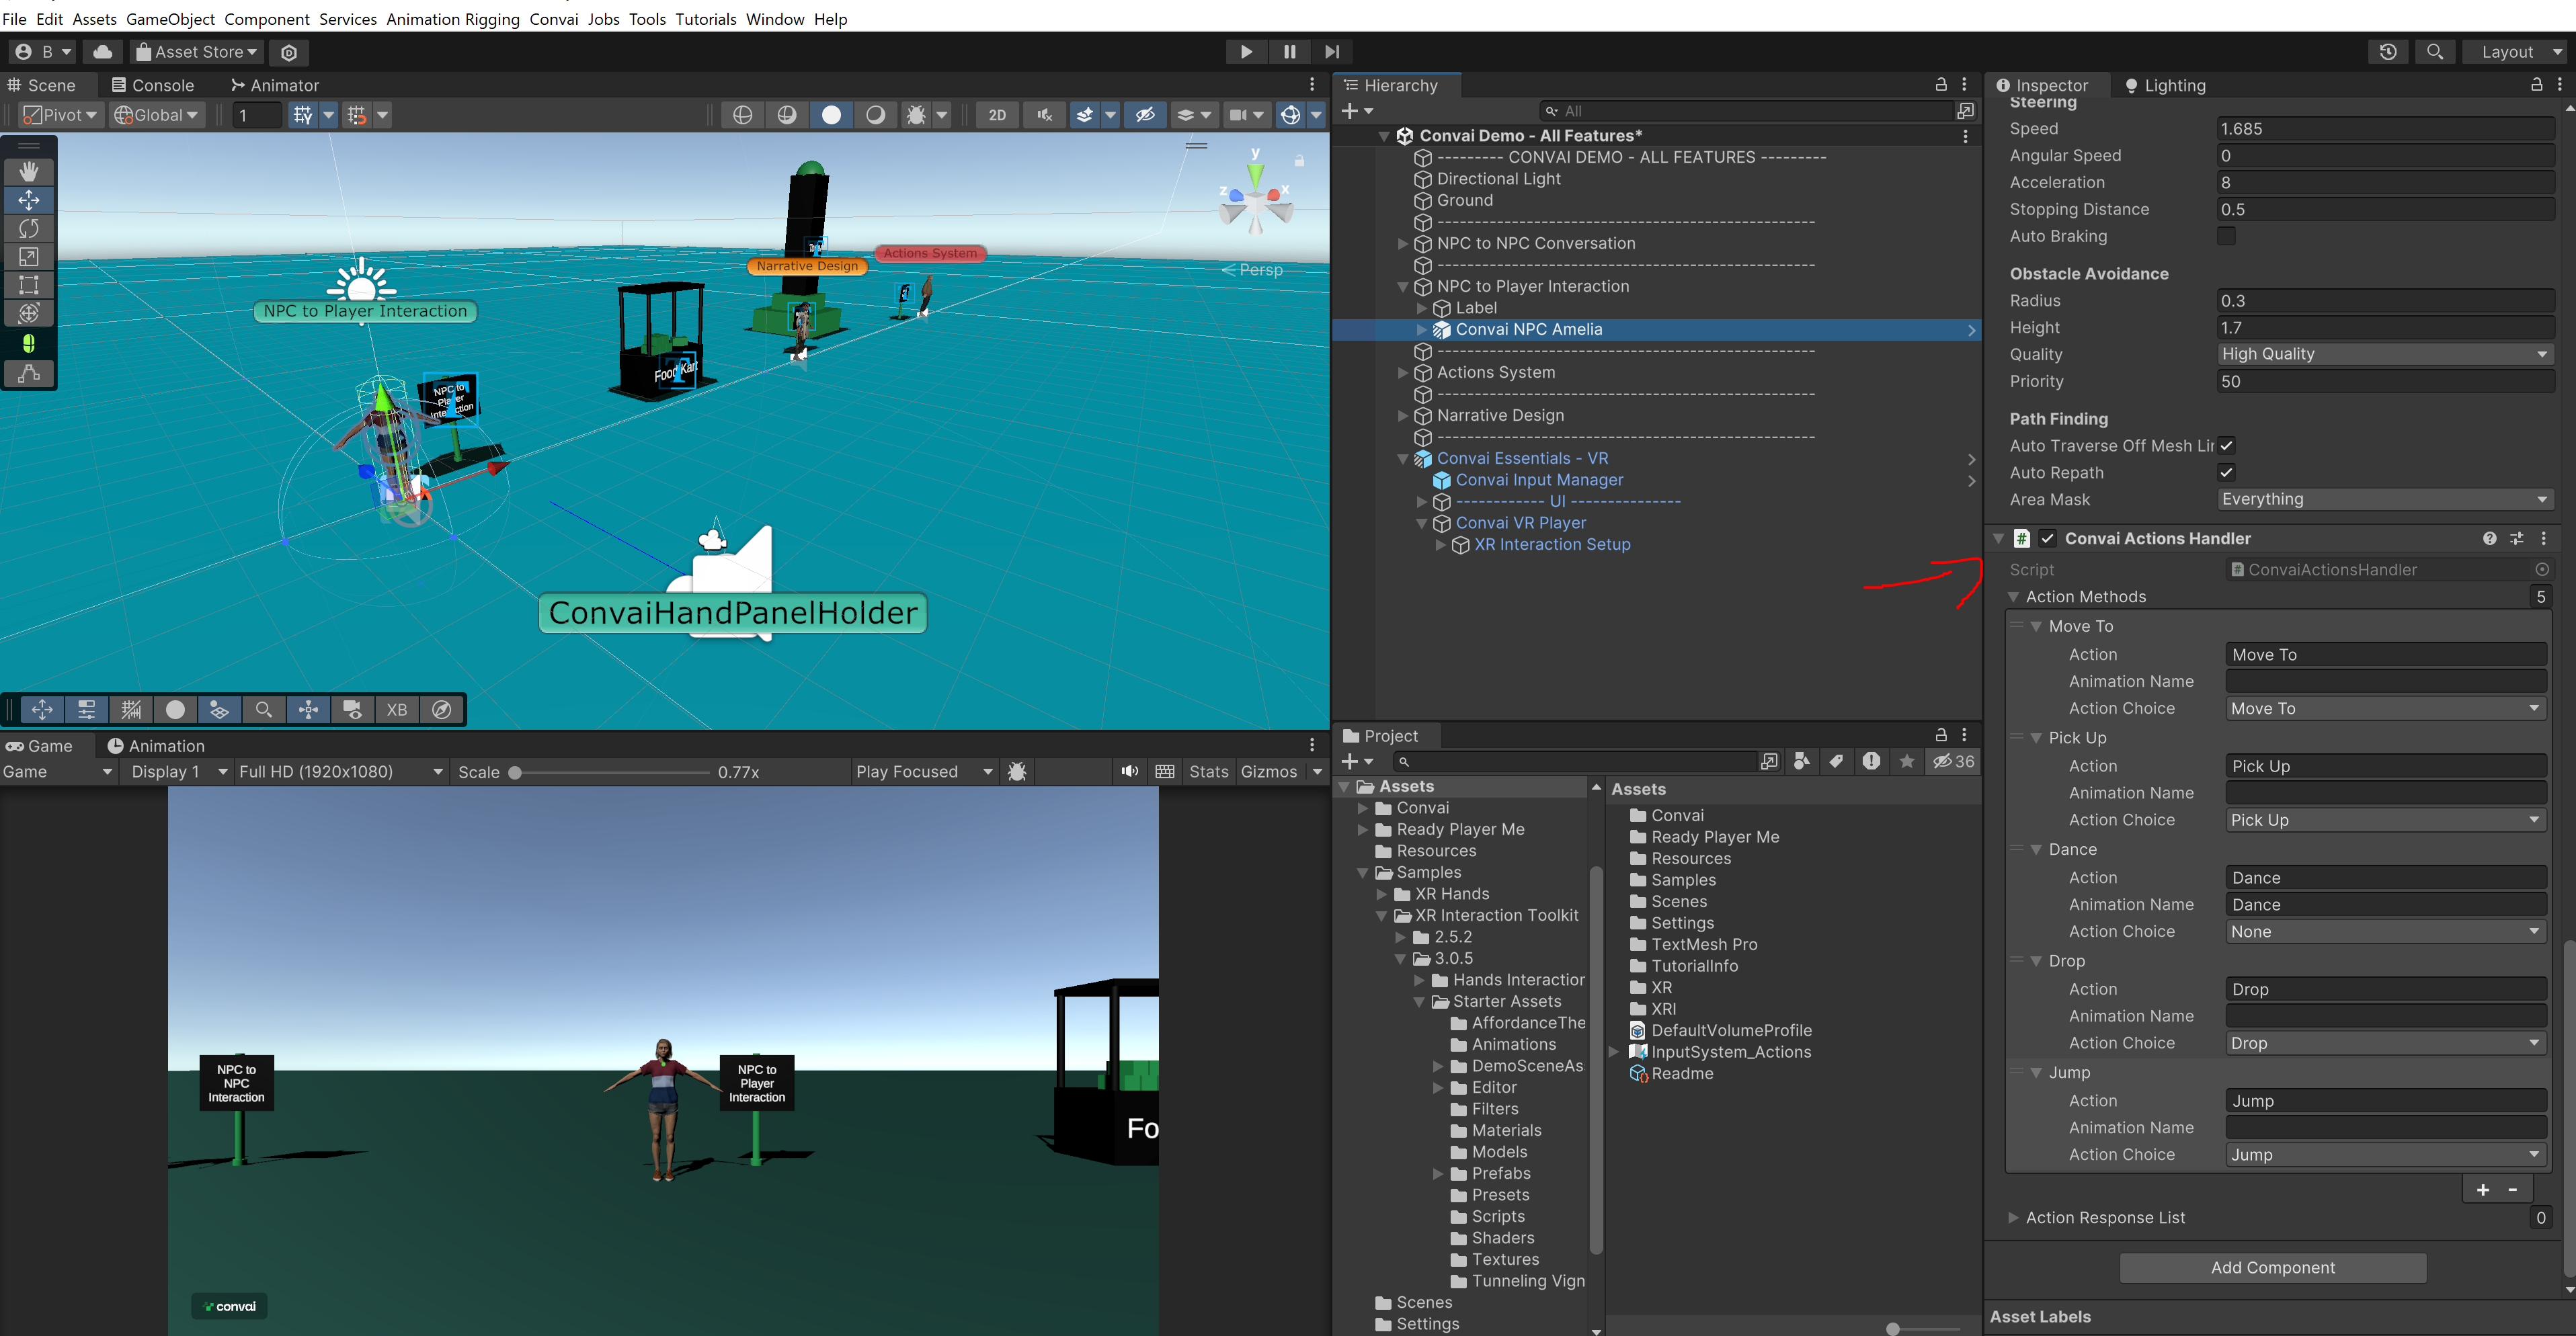Collapse the Pick Up action entry

pyautogui.click(x=2036, y=737)
